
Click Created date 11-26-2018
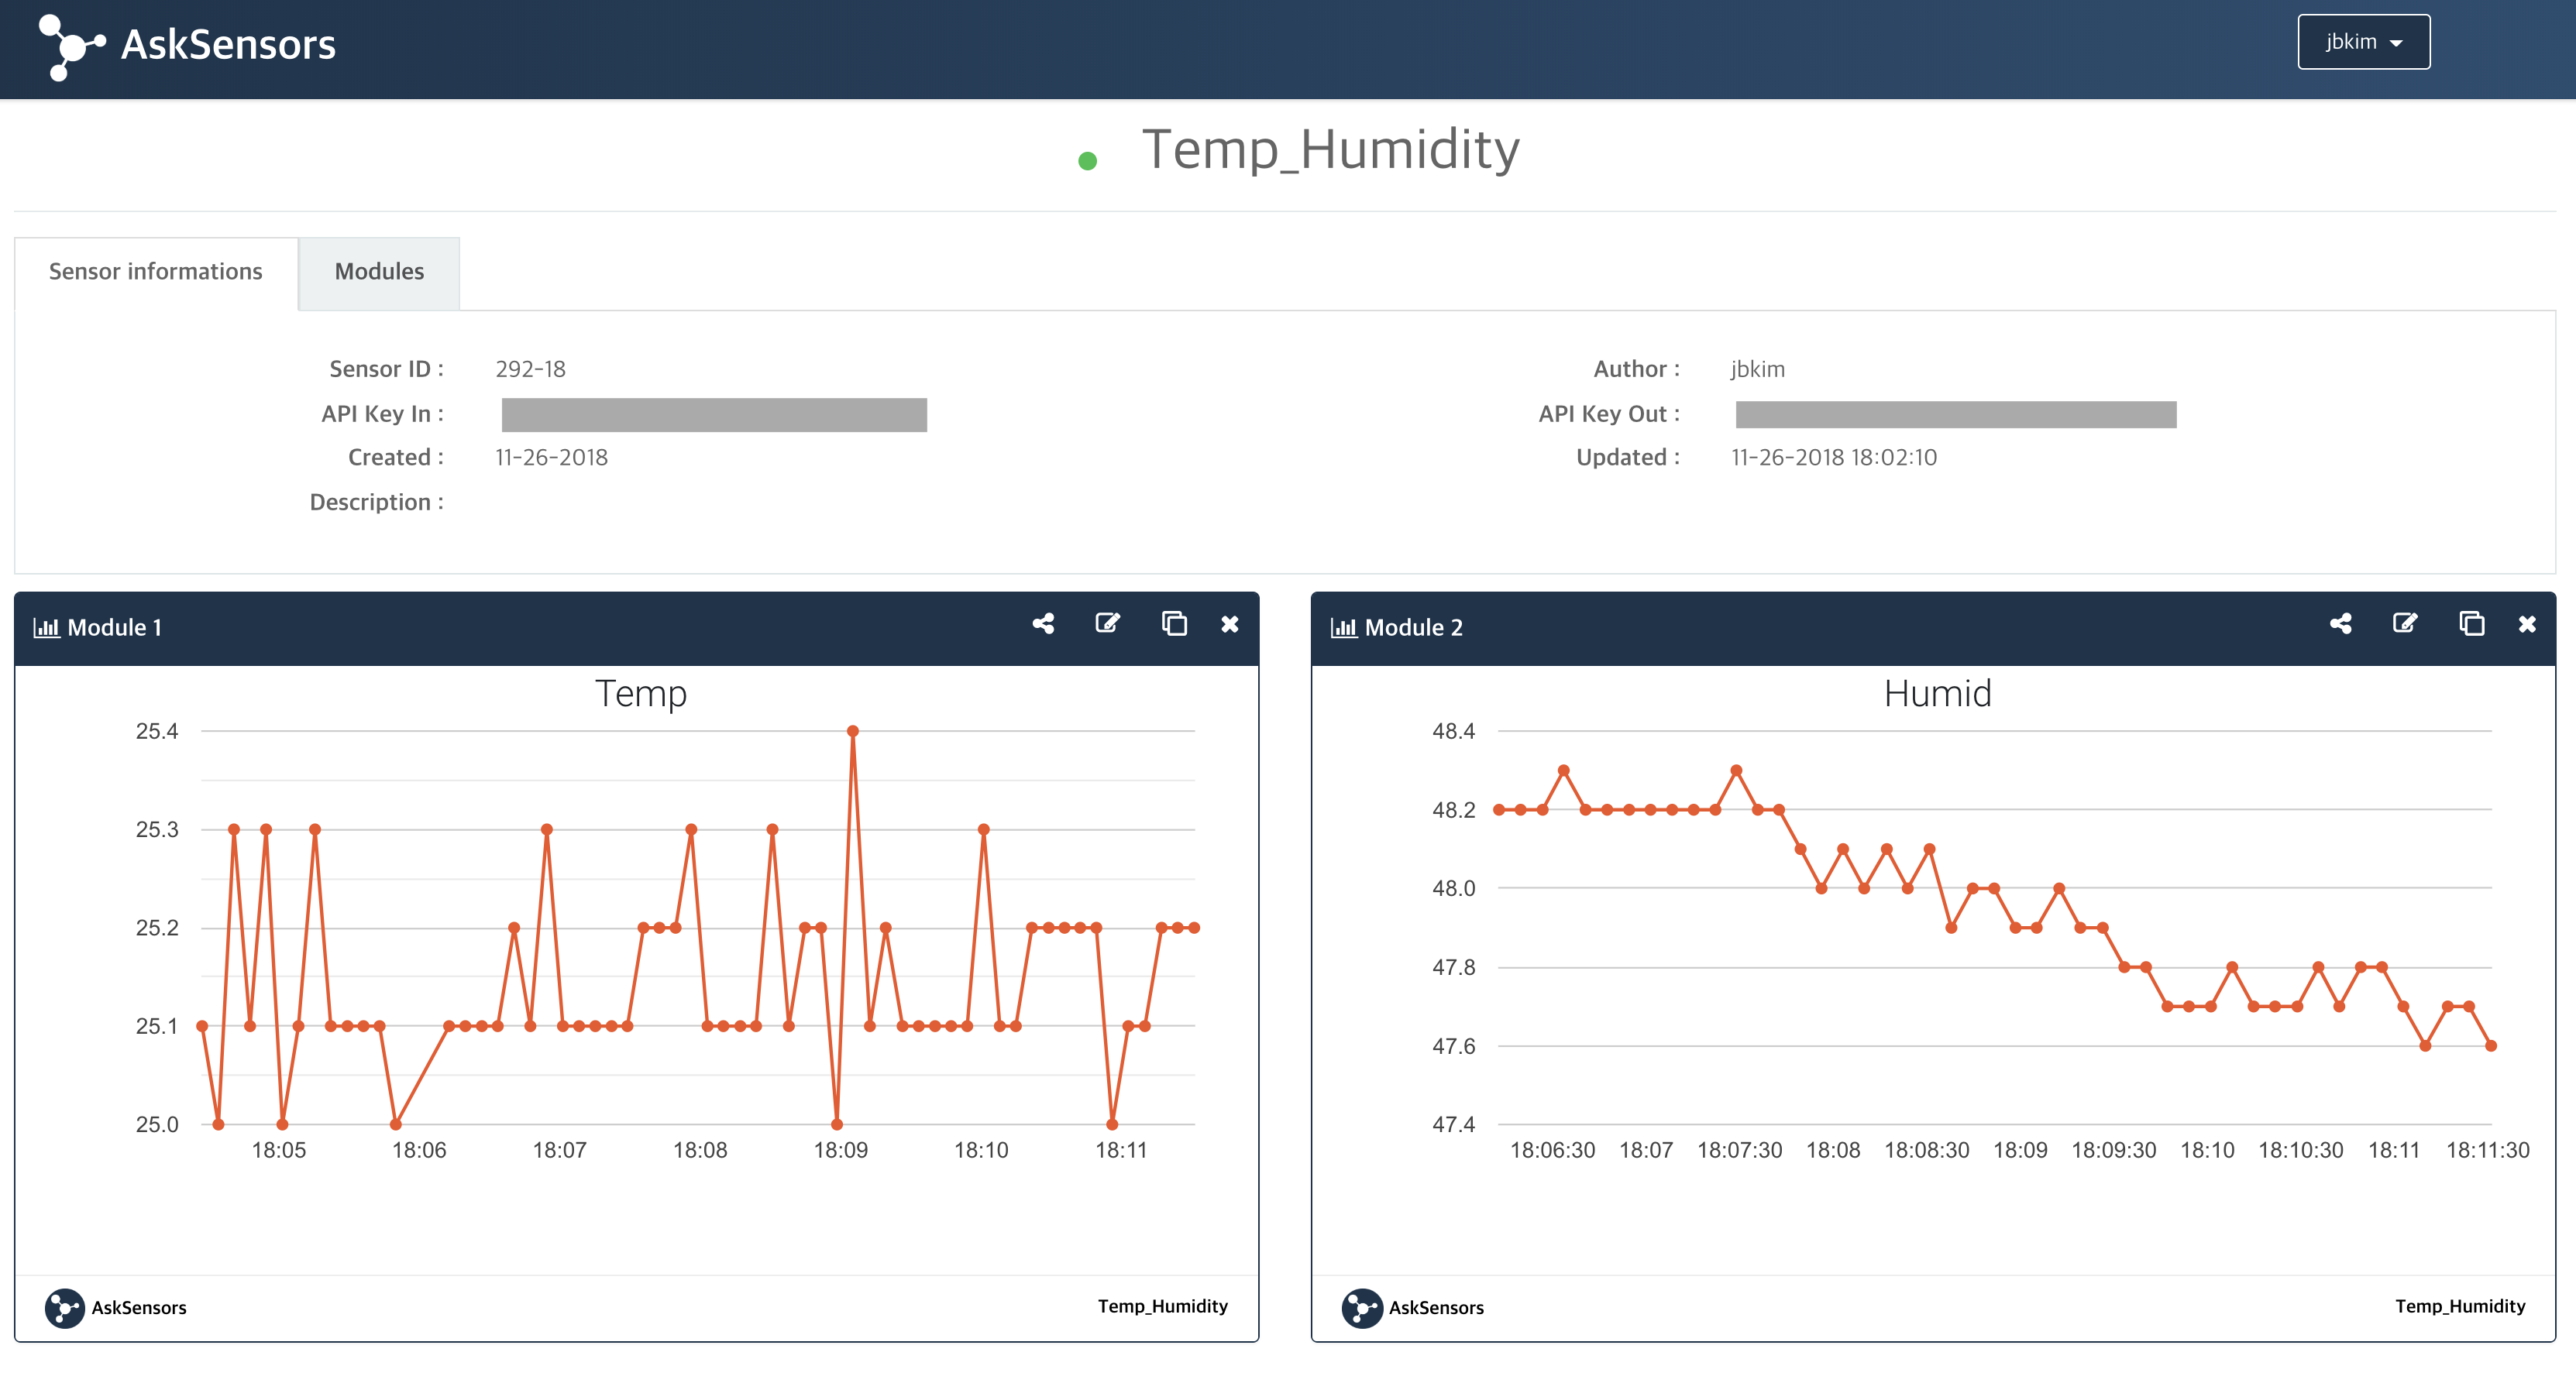coord(552,458)
